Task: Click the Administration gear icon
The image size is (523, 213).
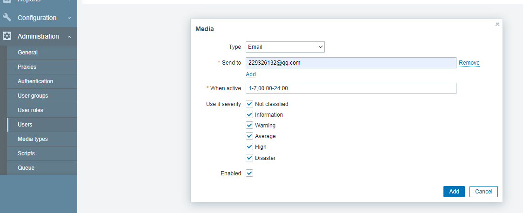Action: coord(7,36)
